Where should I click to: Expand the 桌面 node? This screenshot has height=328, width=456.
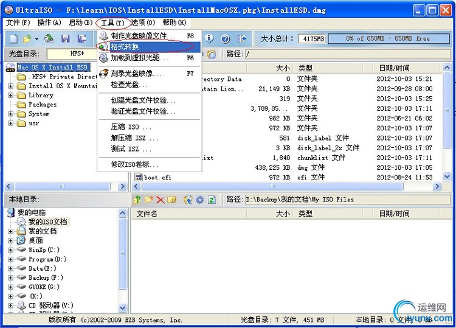pos(10,241)
